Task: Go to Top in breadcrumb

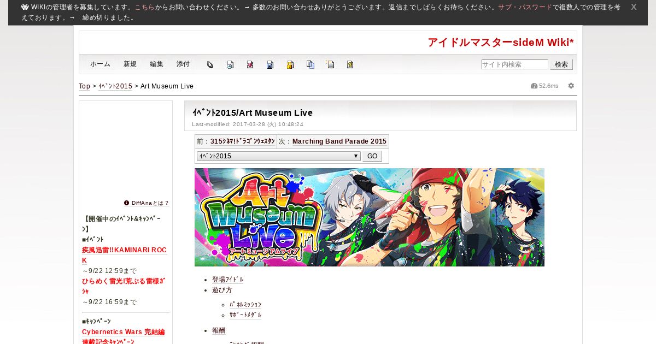Action: click(x=84, y=86)
